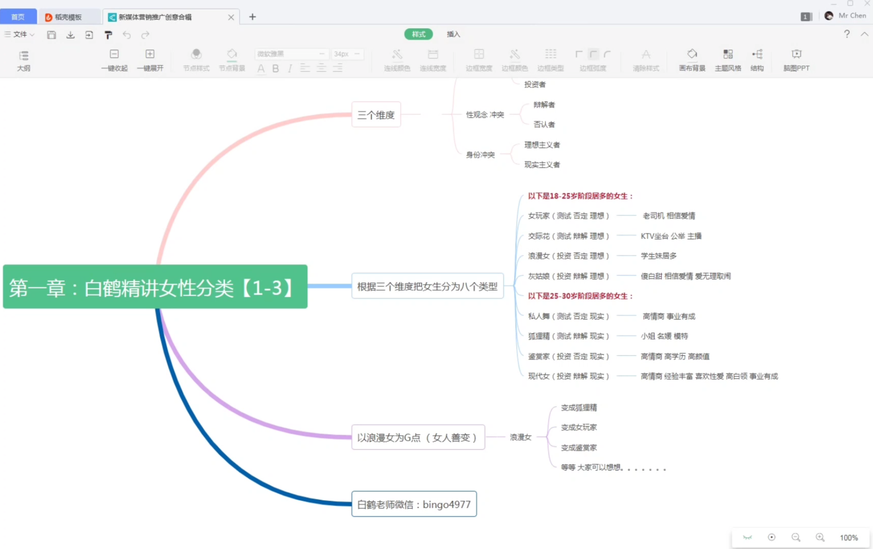Select the 白鹤老师微信 node
Viewport: 873px width, 549px height.
414,504
